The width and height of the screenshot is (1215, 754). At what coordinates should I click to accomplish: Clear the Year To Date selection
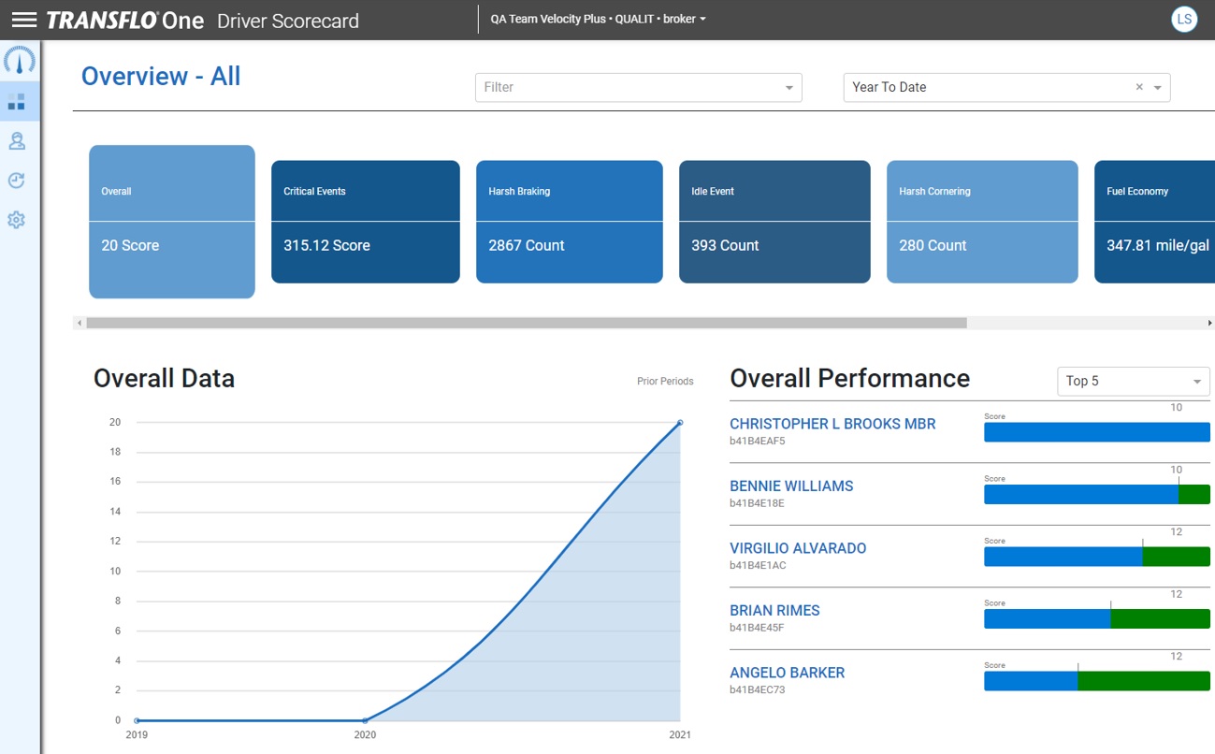click(1139, 87)
